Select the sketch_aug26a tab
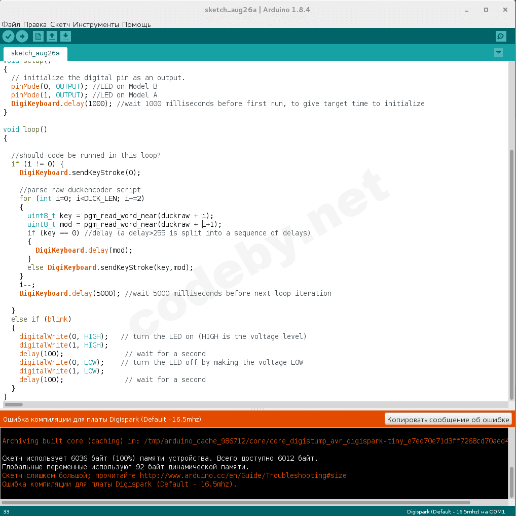Screen dimensions: 516x516 tap(35, 53)
